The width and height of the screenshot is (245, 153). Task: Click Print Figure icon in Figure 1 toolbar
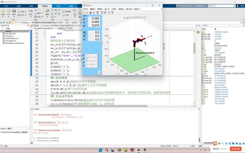(93, 13)
